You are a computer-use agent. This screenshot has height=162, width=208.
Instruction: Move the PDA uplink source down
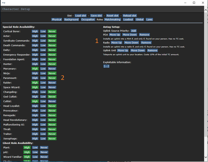coord(130,35)
